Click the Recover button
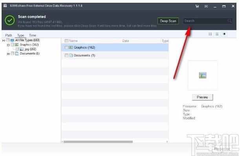This screenshot has width=240, height=156. tap(222, 149)
